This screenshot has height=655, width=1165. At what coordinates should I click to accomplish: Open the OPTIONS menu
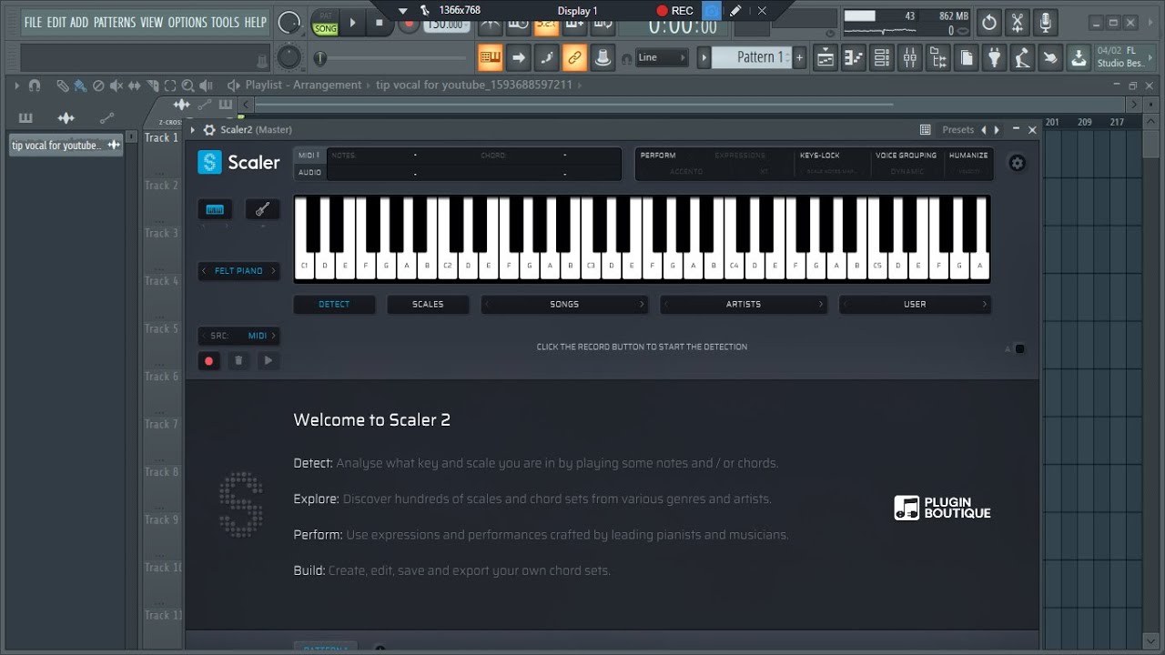pos(187,23)
